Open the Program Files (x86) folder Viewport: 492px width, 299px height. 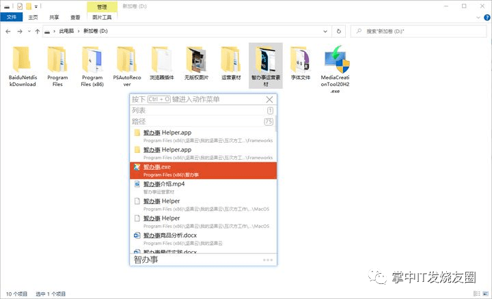(x=92, y=66)
